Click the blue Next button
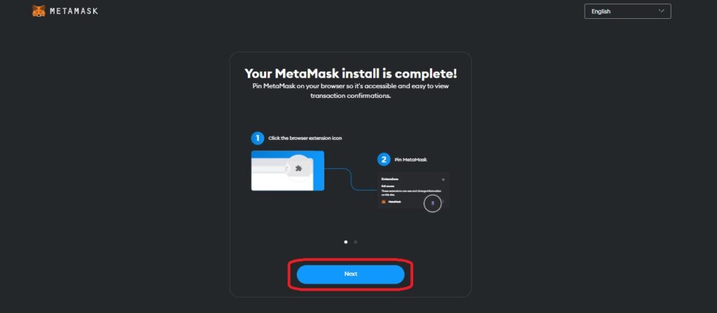The width and height of the screenshot is (717, 313). click(351, 274)
